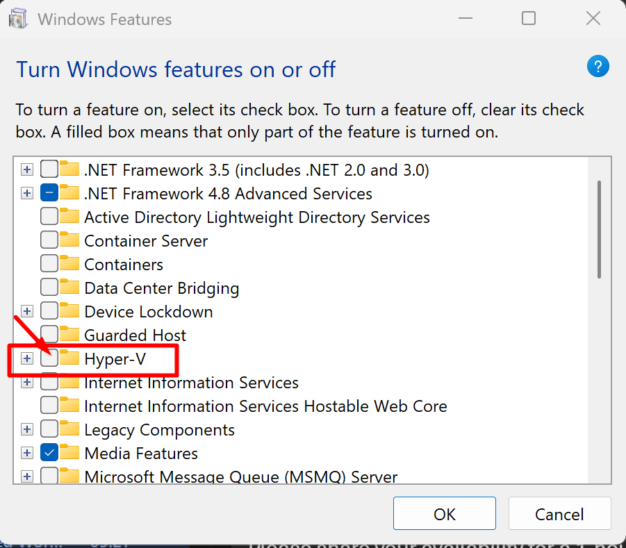
Task: Click the Windows Features title bar icon
Action: coord(18,19)
